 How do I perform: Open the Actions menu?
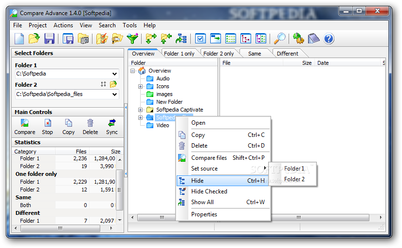point(63,25)
